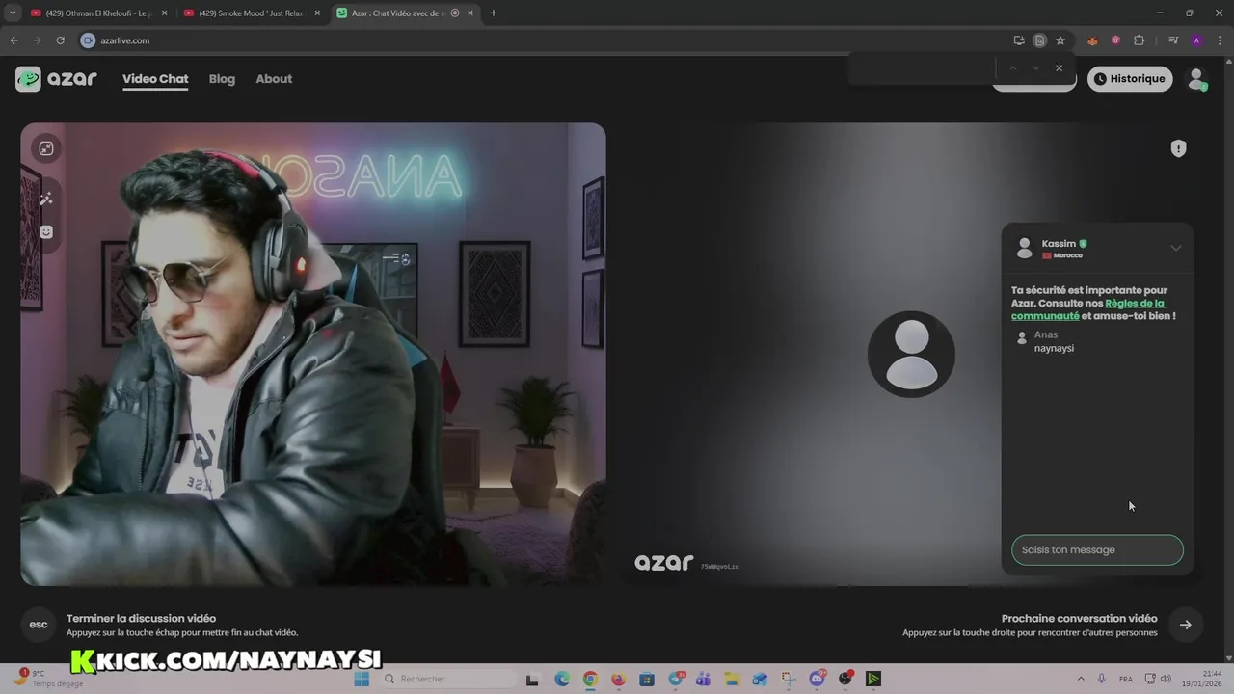Collapse the Kassim chat panel chevron

[x=1175, y=248]
